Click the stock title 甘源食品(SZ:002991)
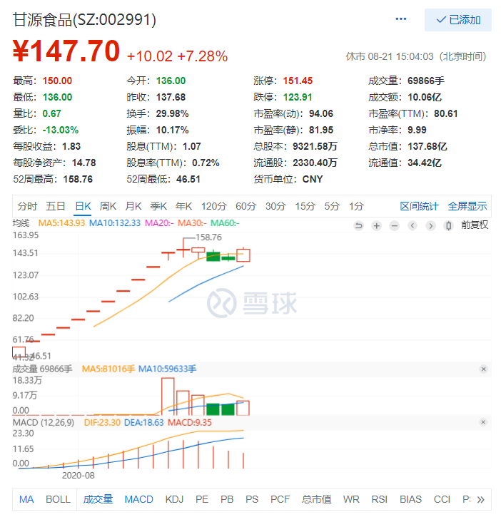501x517 pixels. [x=84, y=19]
